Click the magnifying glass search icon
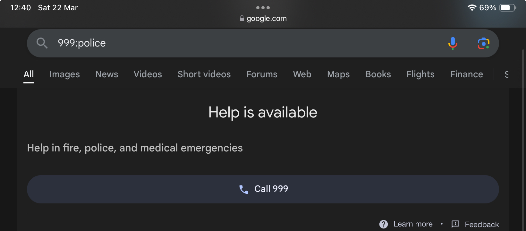 coord(42,43)
